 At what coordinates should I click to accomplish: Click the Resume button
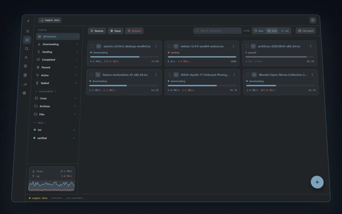(97, 31)
